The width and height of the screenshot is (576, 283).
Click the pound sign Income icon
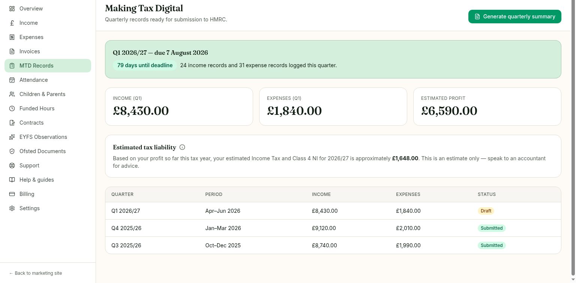[x=12, y=23]
